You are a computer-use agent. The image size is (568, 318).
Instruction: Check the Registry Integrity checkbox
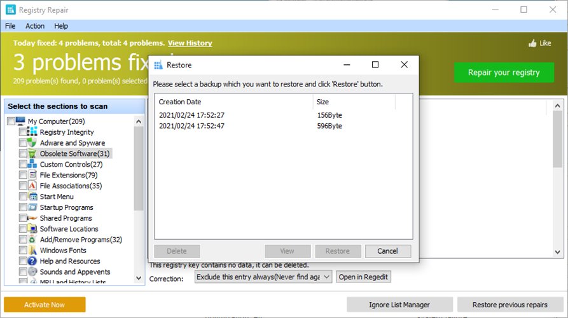click(x=23, y=132)
